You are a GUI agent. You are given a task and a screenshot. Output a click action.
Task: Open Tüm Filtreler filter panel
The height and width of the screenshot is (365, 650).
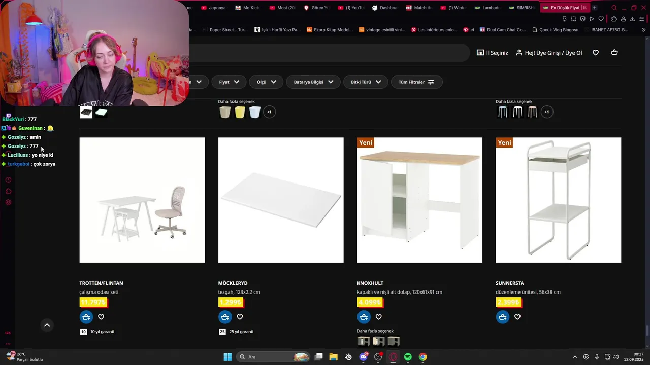tap(416, 82)
